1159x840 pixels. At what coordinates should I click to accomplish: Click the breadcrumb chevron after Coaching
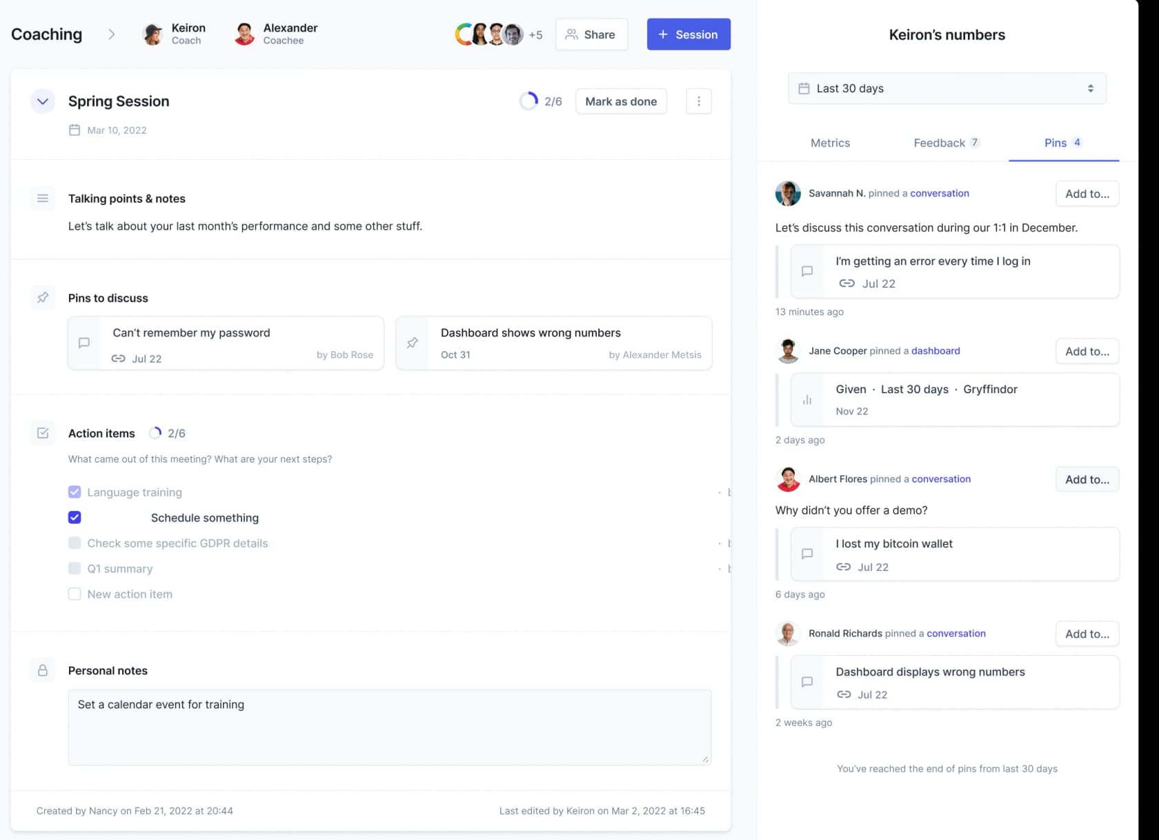[x=111, y=34]
